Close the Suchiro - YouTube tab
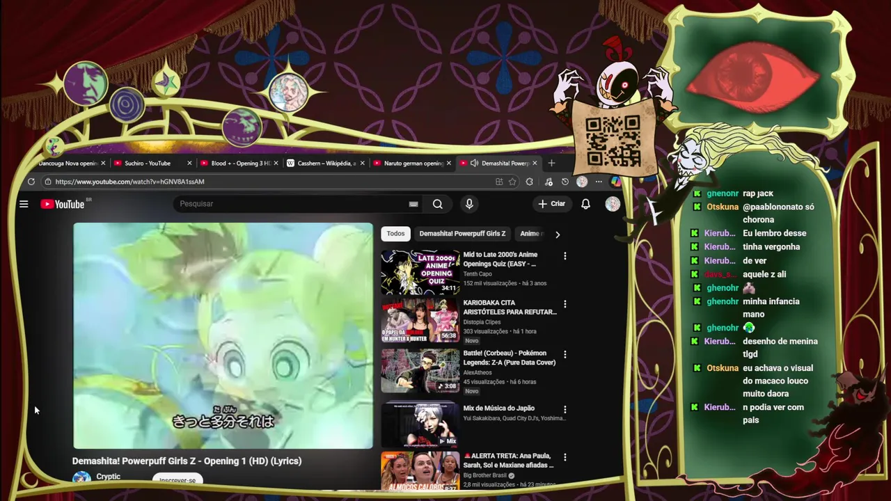Screen dimensions: 891x501 [189, 164]
